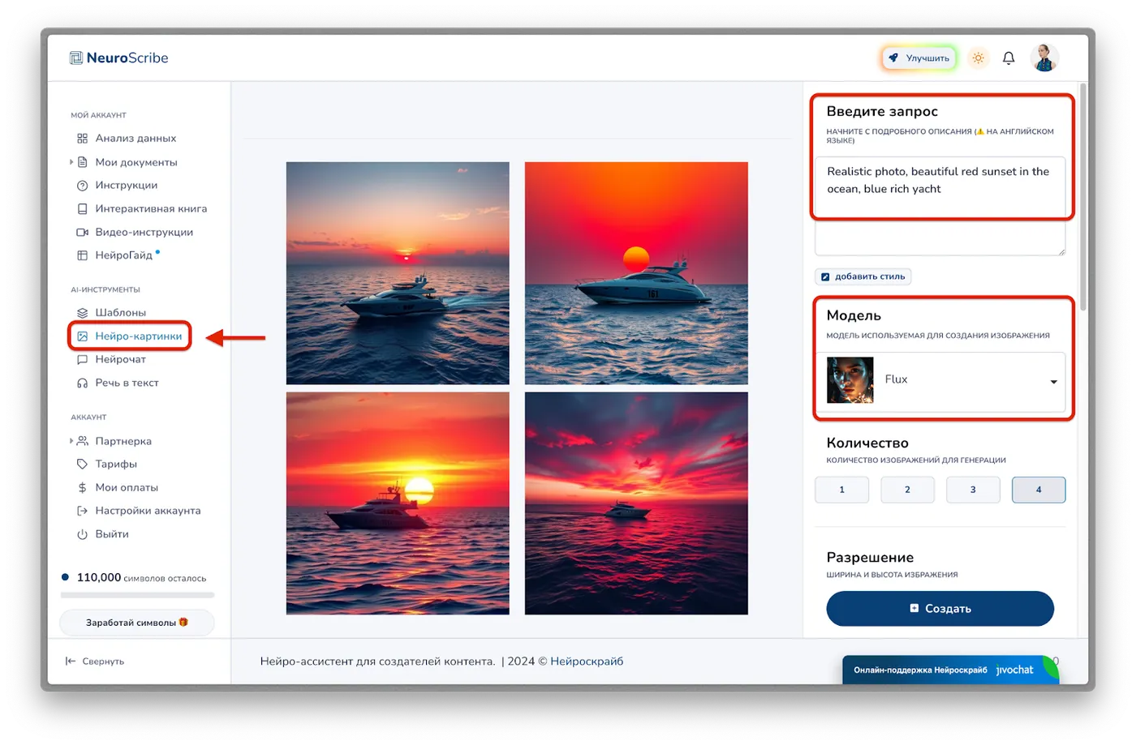Image resolution: width=1136 pixels, height=745 pixels.
Task: Click the remaining symbols progress bar
Action: tap(137, 595)
